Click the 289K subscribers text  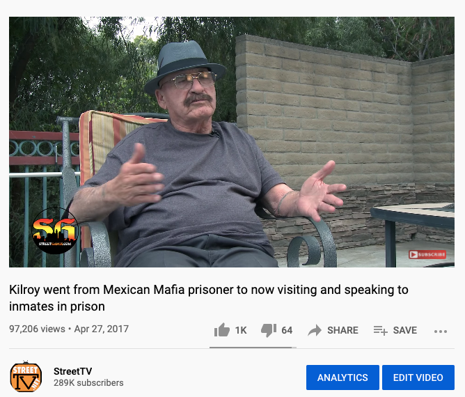click(x=88, y=383)
